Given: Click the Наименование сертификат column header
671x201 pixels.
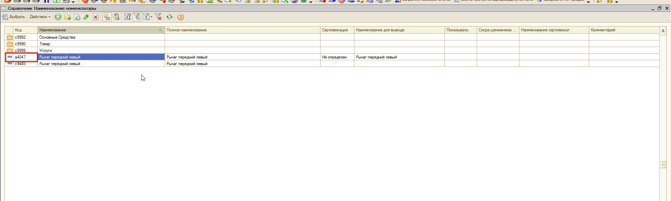Looking at the screenshot, I should coord(554,30).
